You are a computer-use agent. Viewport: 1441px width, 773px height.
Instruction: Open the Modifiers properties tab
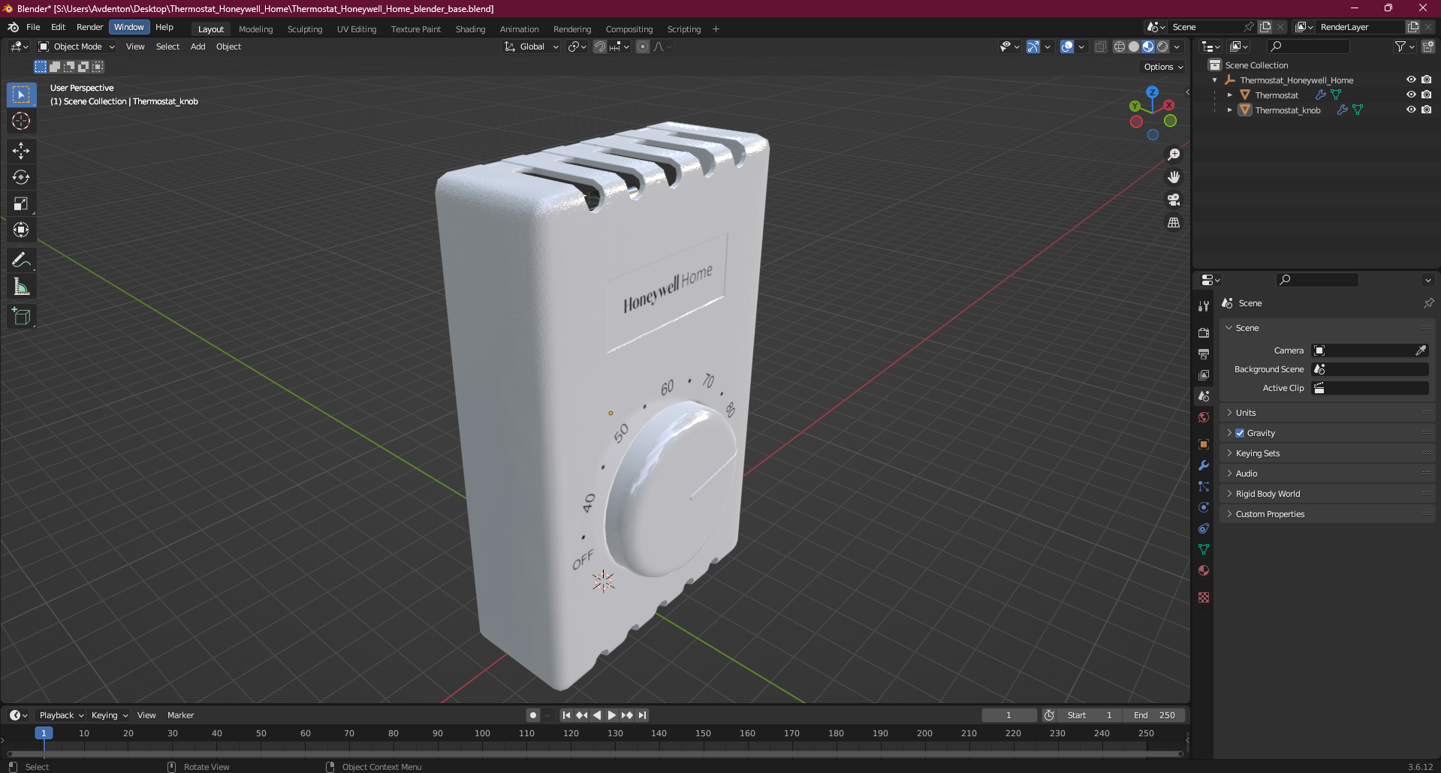coord(1204,465)
